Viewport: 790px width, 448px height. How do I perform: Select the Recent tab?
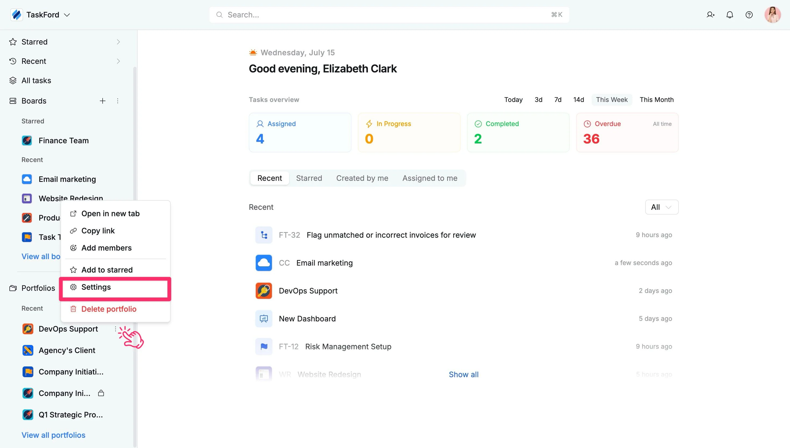270,178
